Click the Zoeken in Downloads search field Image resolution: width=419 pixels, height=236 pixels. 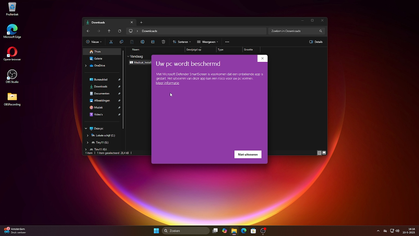(297, 31)
